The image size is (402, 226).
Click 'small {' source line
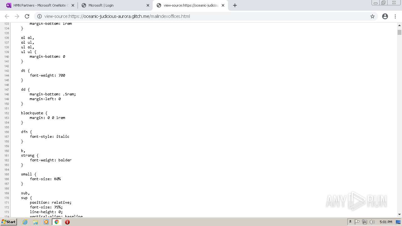(29, 174)
